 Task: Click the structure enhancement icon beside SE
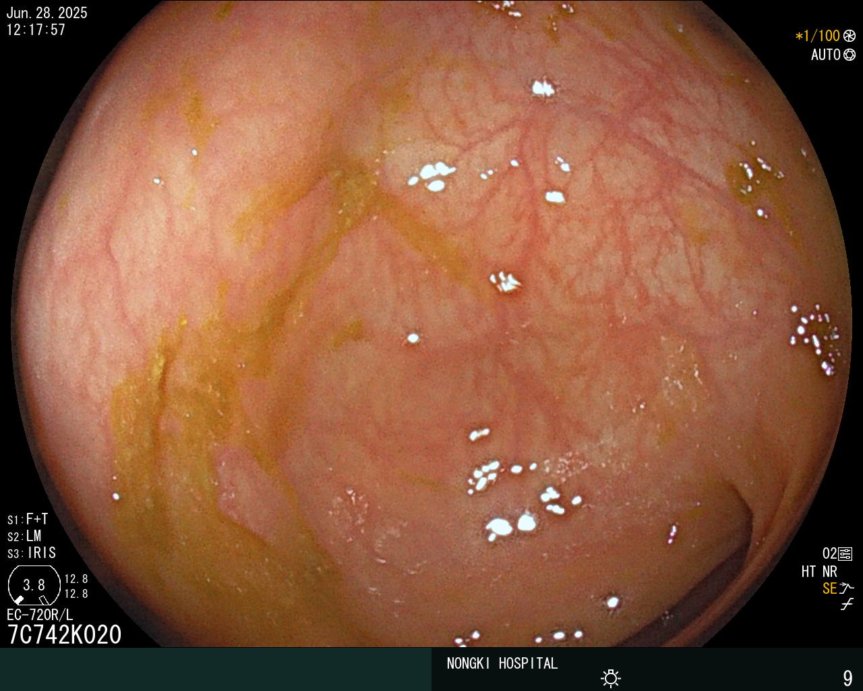point(847,588)
